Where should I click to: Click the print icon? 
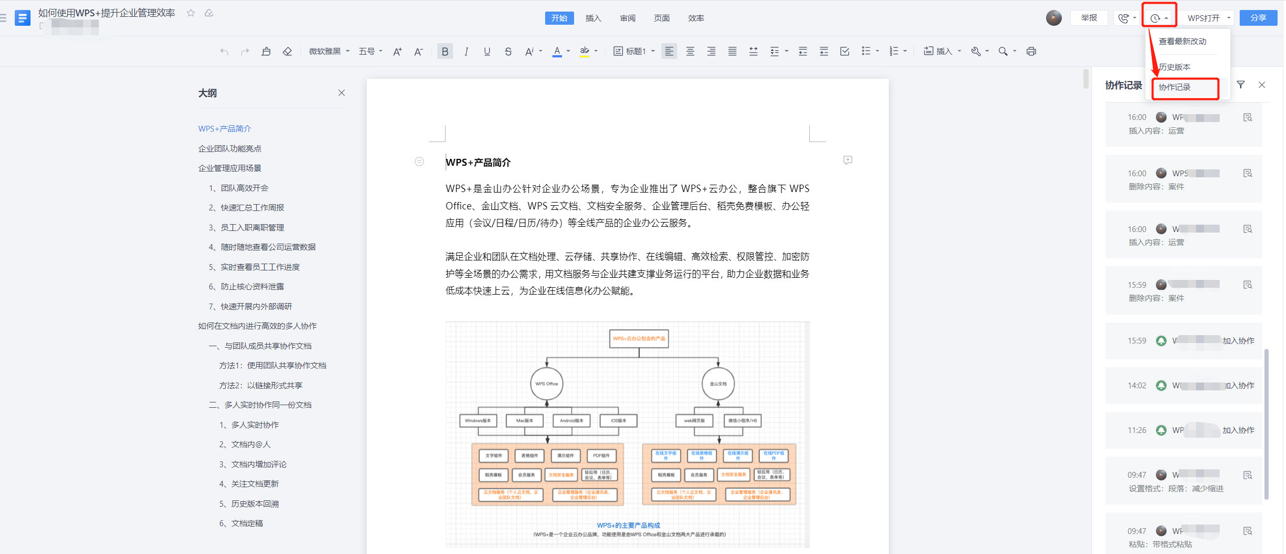(1031, 51)
